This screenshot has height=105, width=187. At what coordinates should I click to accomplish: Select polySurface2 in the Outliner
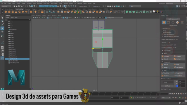coord(17,59)
